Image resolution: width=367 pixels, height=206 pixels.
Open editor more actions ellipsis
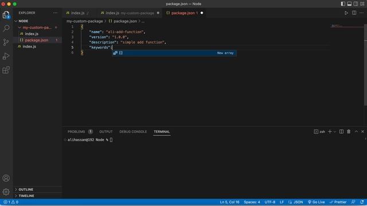coord(362,13)
